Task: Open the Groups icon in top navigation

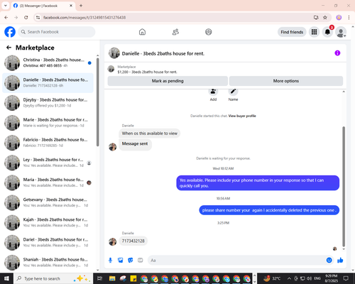Action: pyautogui.click(x=209, y=32)
